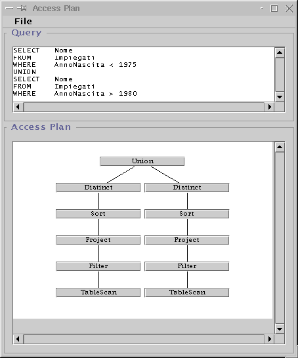
Task: Close the Access Plan window
Action: click(289, 9)
